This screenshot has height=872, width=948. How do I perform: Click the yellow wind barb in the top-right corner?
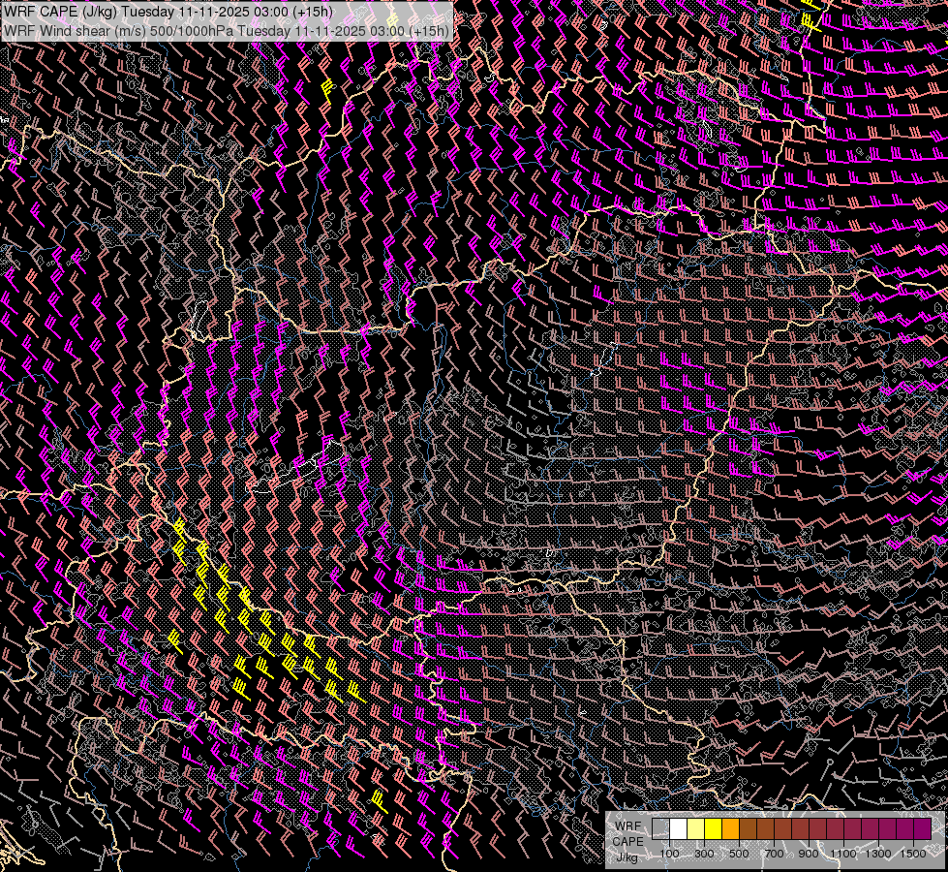811,19
